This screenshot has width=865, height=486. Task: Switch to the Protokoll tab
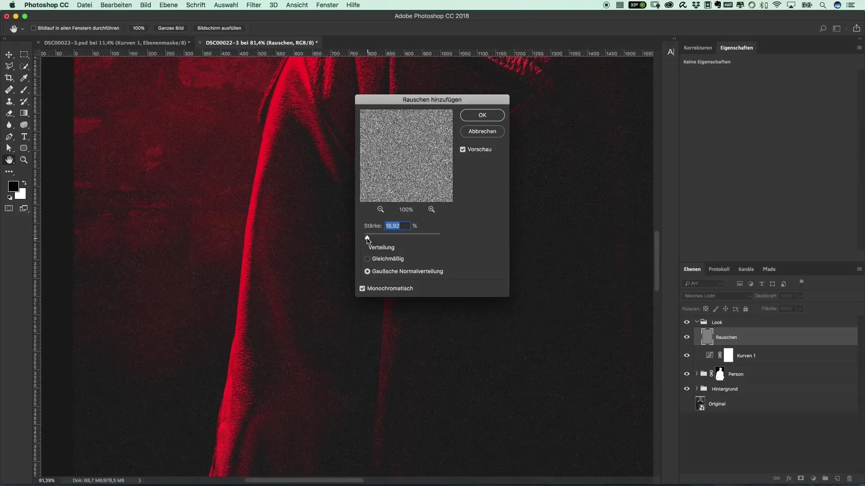coord(719,269)
